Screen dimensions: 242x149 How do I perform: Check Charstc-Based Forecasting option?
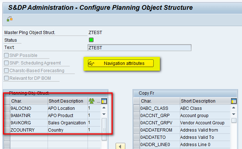(x=6, y=70)
